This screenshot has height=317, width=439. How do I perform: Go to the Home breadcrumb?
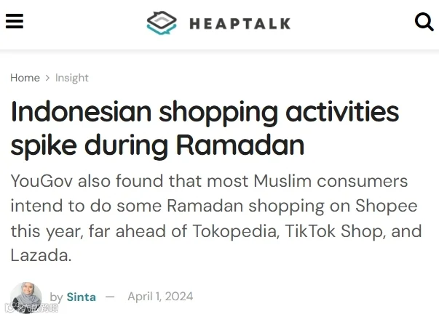(25, 78)
